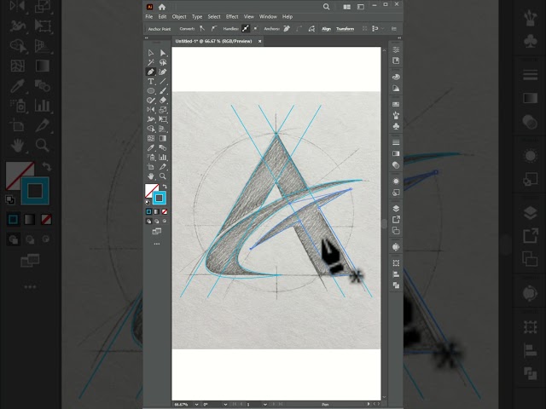546x409 pixels.
Task: Select the Symbol Sprayer tool
Action: click(x=151, y=157)
